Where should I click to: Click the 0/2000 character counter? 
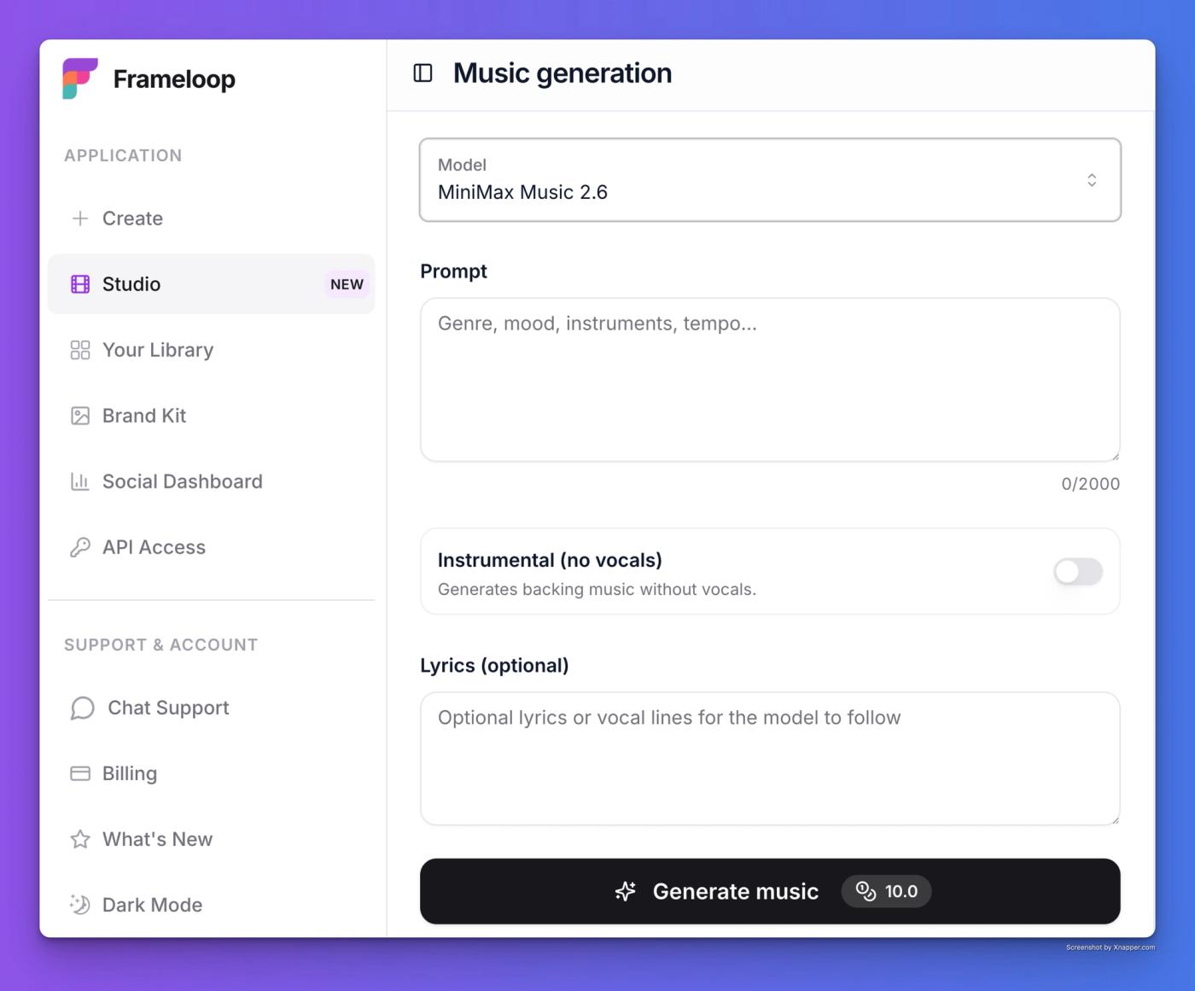pyautogui.click(x=1090, y=484)
